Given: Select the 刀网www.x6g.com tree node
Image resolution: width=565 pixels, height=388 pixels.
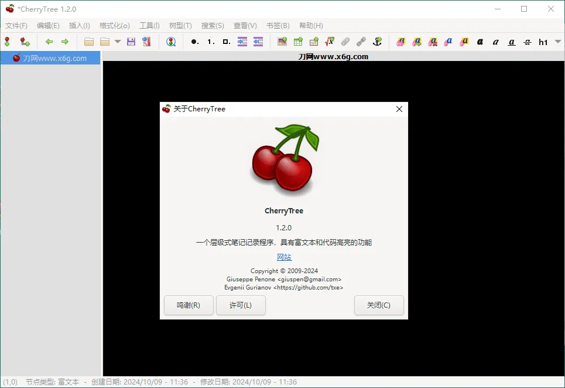Looking at the screenshot, I should [x=51, y=58].
